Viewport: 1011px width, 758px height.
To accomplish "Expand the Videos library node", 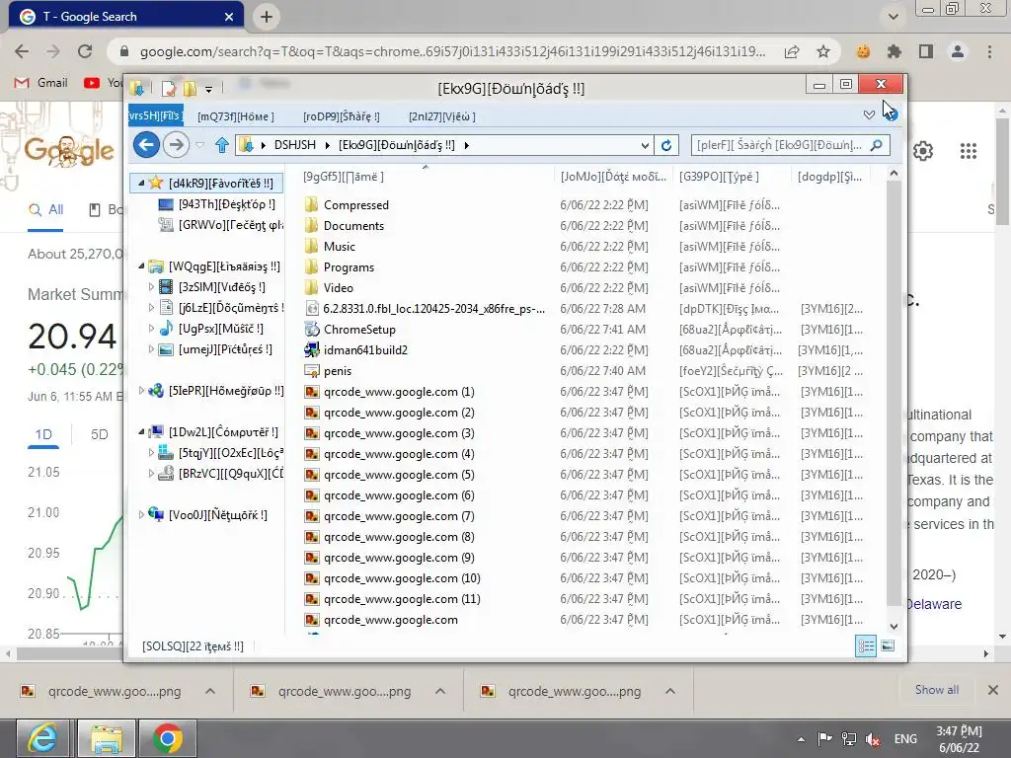I will 151,286.
